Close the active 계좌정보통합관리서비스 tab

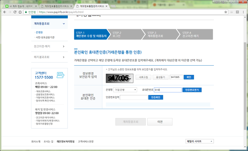coord(107,6)
